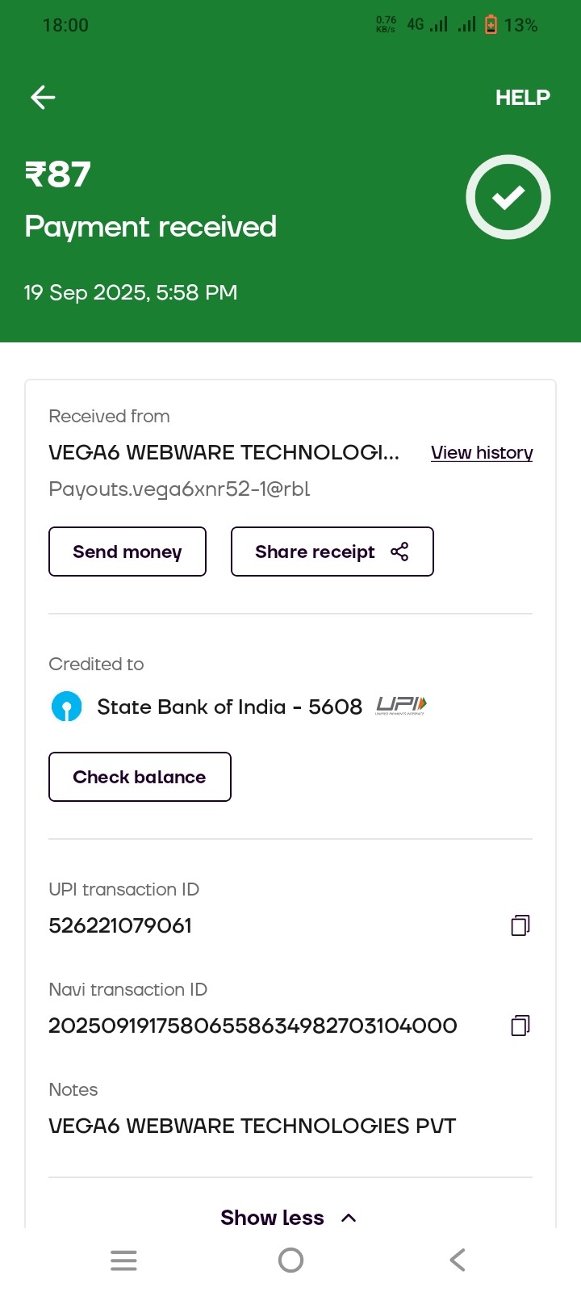Tap the chevron beside Show less

point(349,1218)
